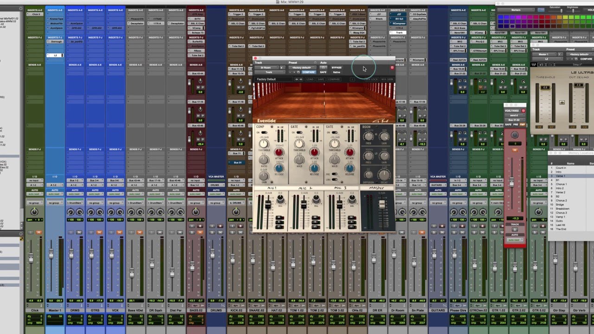594x334 pixels.
Task: Click Factory Default preset name field in Tverb
Action: tap(274, 79)
